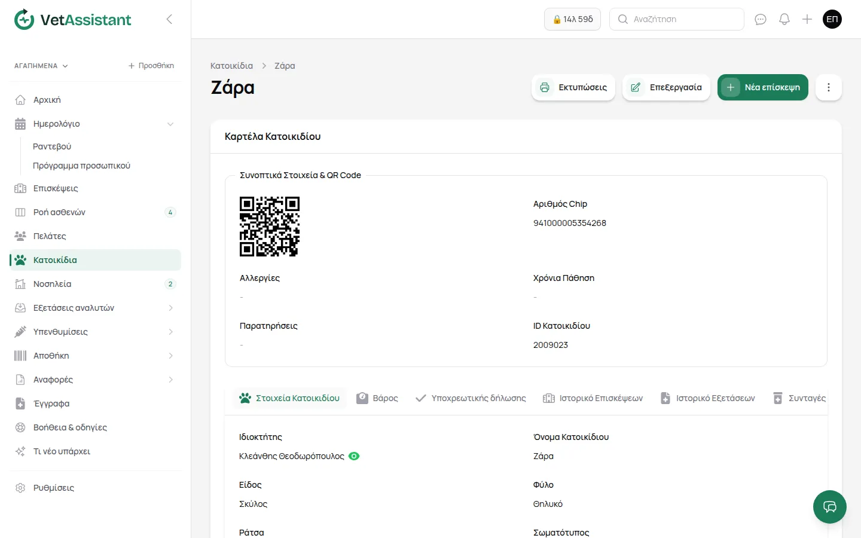Click Προσθήκη in favorites

point(151,66)
